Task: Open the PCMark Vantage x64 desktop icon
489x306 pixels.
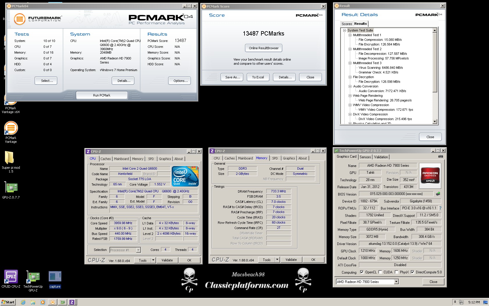Action: tap(10, 105)
